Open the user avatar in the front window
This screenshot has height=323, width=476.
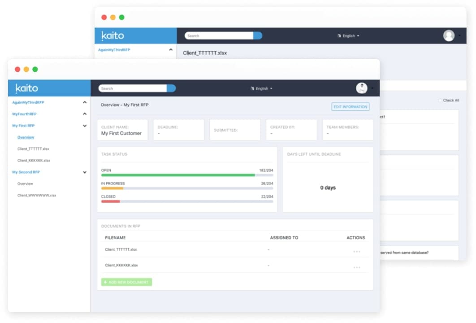[362, 88]
